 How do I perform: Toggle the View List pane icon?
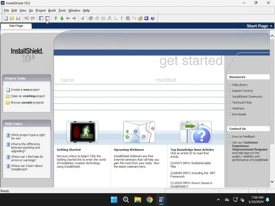[41, 18]
